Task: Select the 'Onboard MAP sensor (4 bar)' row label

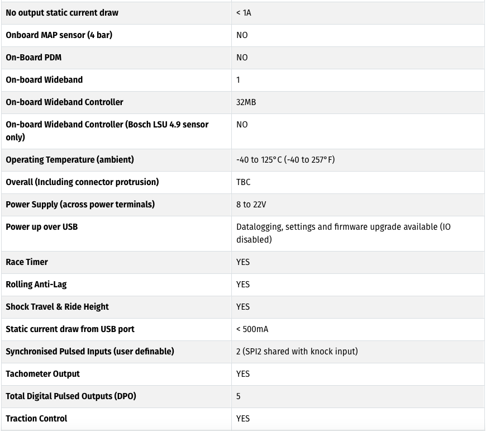Action: [x=59, y=35]
